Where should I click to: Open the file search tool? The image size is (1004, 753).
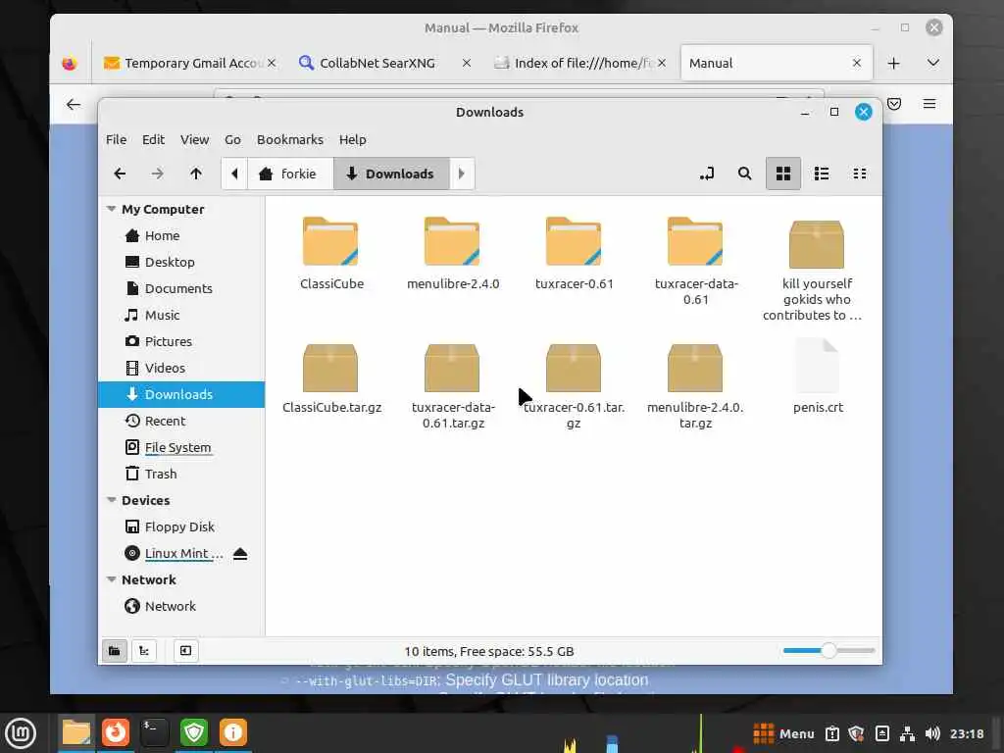click(x=745, y=174)
